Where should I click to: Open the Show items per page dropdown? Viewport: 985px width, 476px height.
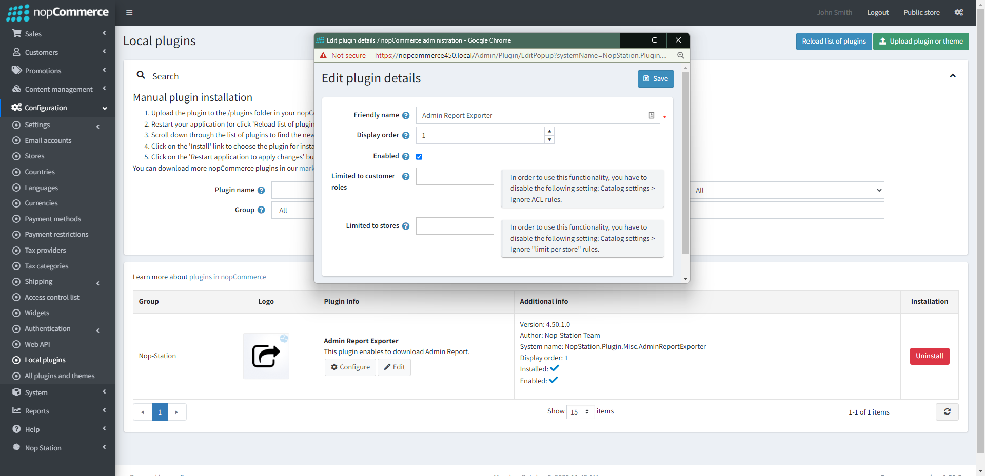click(580, 412)
